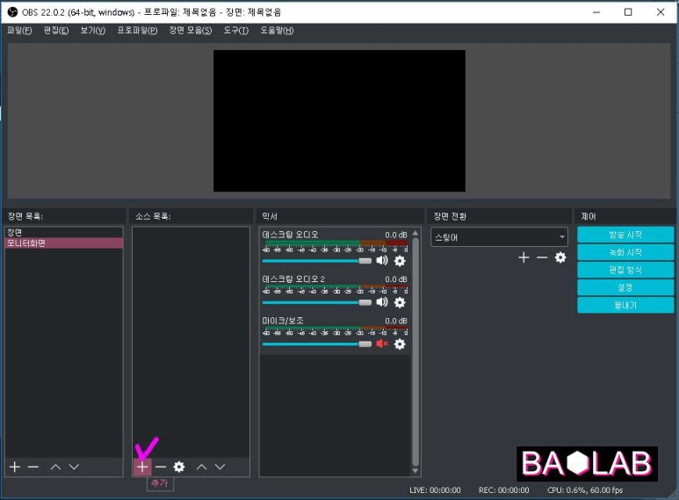The height and width of the screenshot is (500, 679).
Task: Click the OBS logo in title bar
Action: pyautogui.click(x=12, y=12)
